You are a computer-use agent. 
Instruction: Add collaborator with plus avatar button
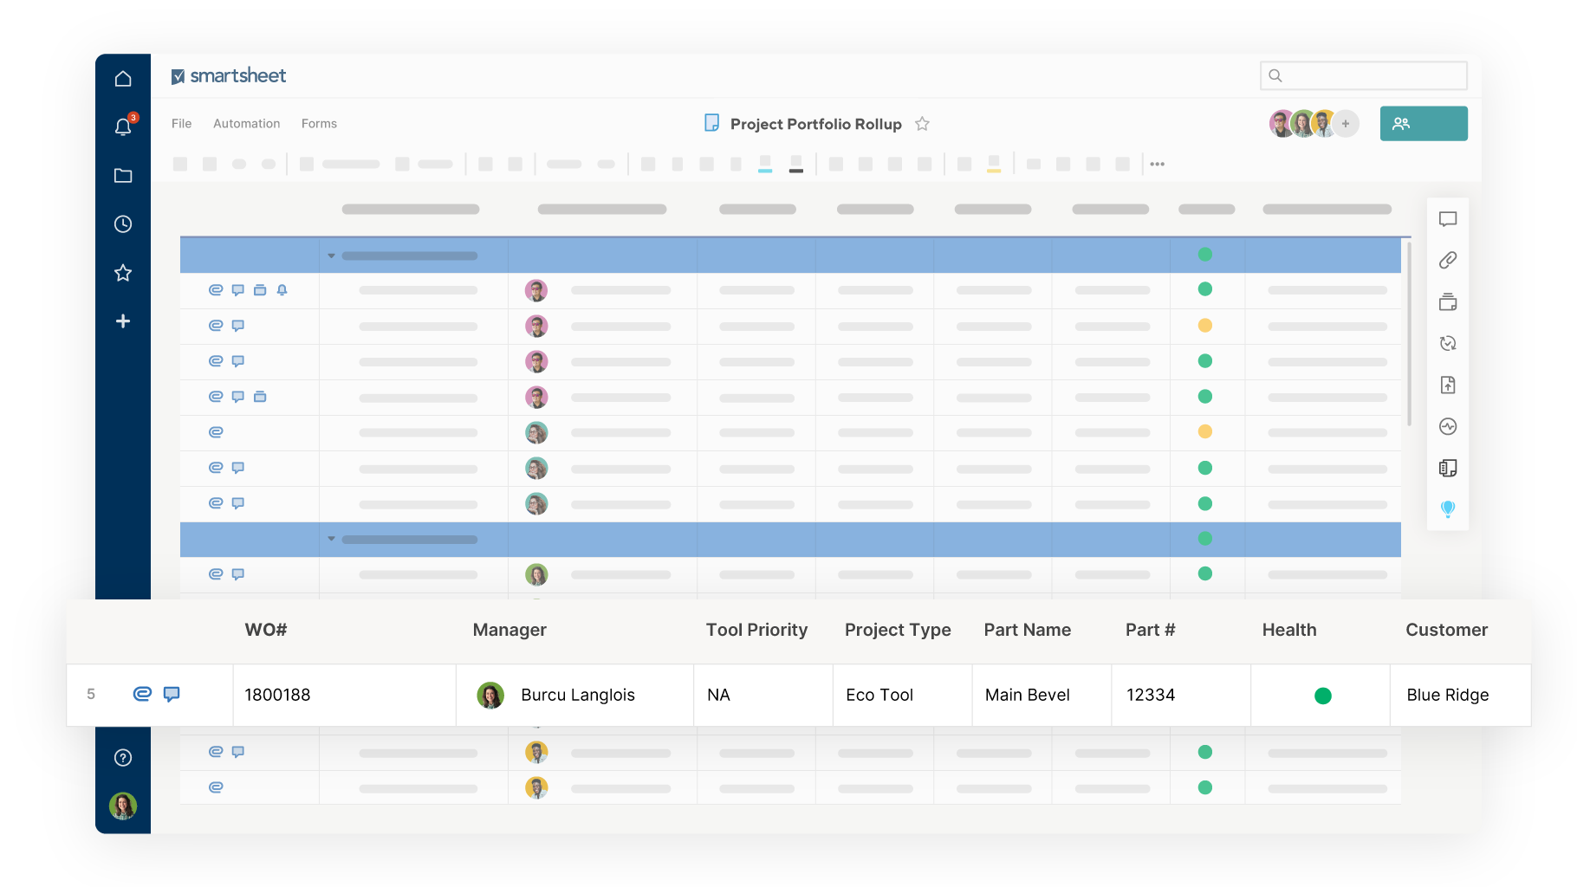click(1345, 124)
